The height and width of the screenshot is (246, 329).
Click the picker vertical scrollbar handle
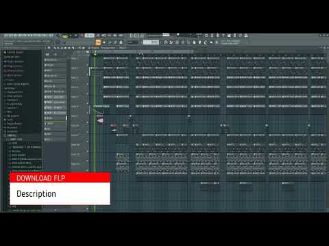(x=66, y=118)
